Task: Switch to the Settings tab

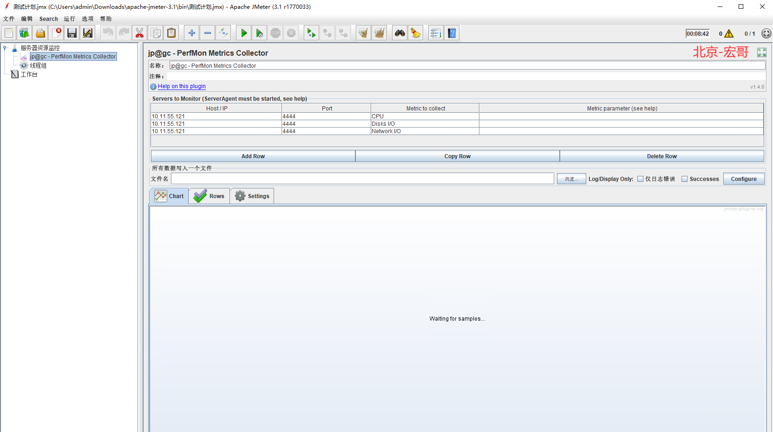Action: point(252,196)
